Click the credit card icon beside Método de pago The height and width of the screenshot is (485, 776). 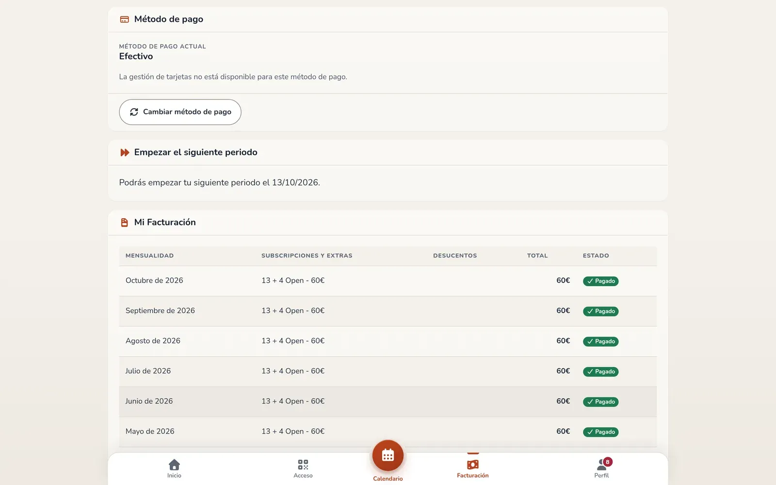tap(124, 19)
